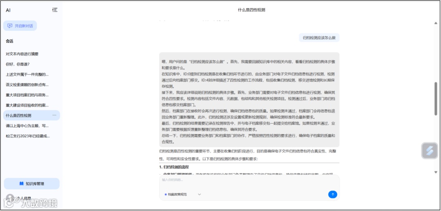Select the 什么是四性检测 conversation
441x211 pixels.
[x=31, y=115]
